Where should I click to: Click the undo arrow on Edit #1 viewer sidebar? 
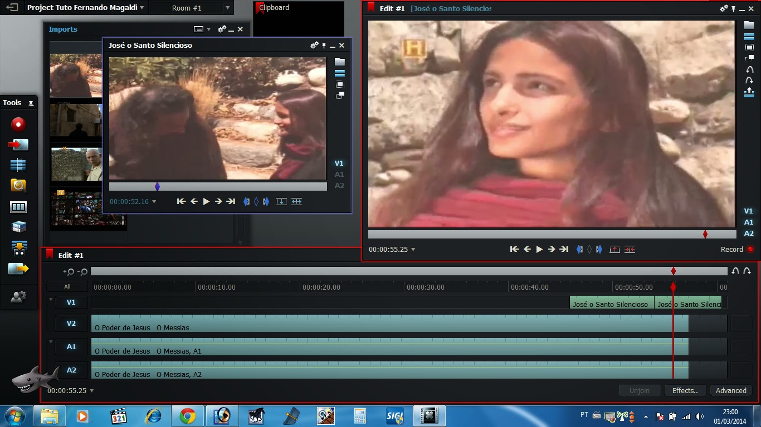(x=749, y=70)
